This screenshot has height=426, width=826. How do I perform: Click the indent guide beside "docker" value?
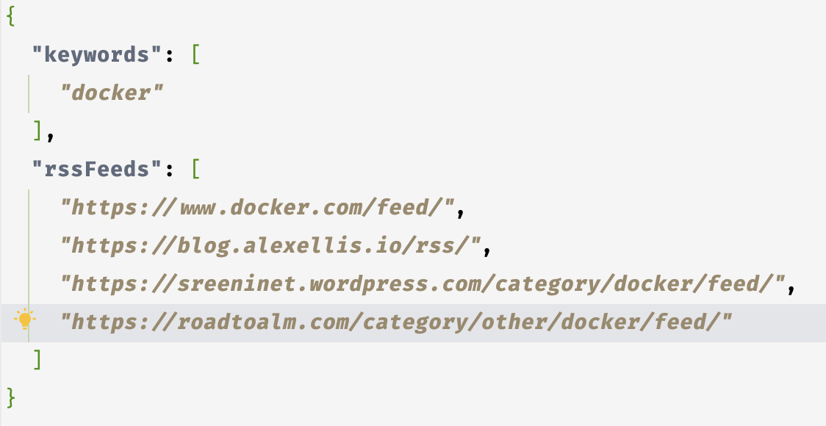click(x=29, y=93)
